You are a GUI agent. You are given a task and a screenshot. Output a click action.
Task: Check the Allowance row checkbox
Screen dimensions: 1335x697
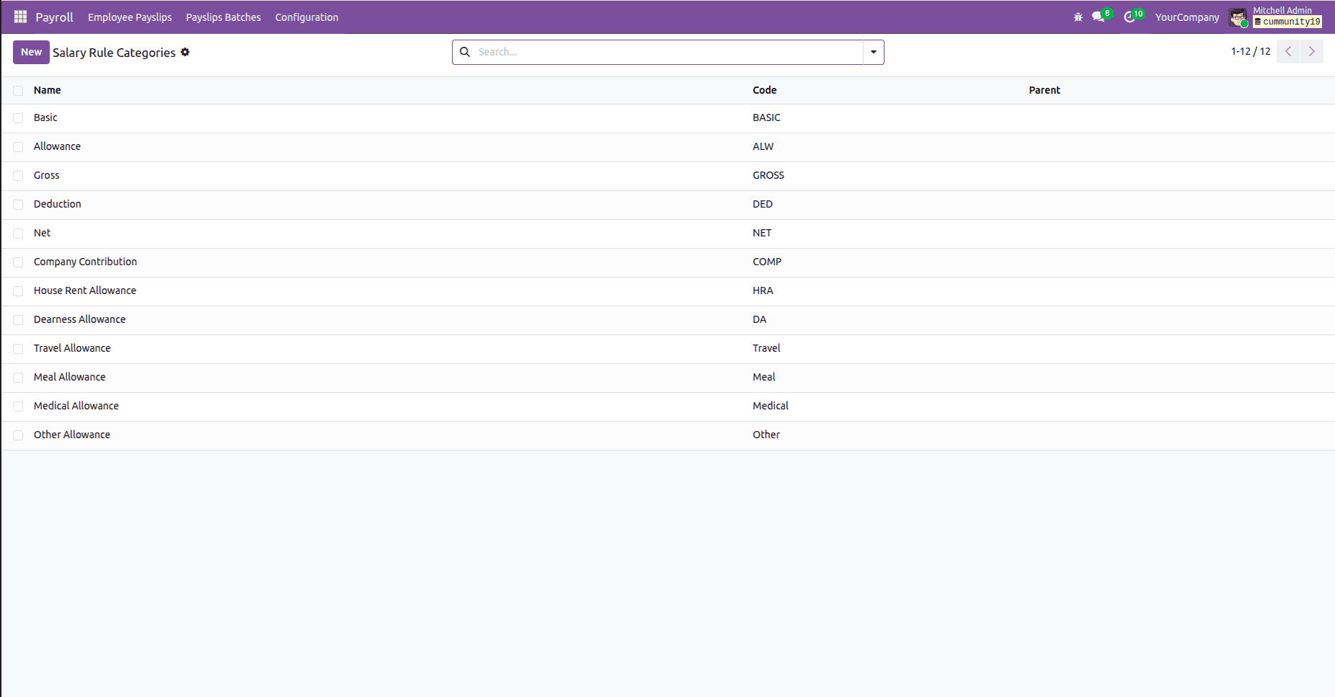18,147
